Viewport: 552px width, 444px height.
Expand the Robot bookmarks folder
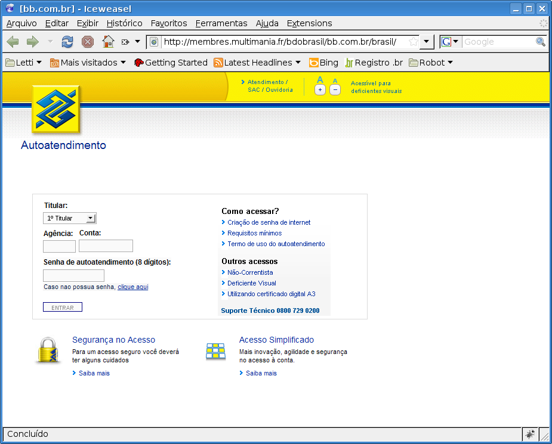(431, 63)
